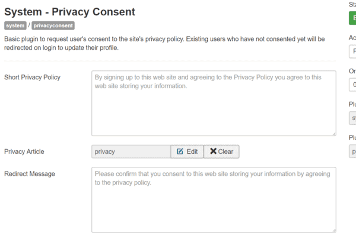Click the Plugin File field showing p
Screen dimensions: 356x242
click(x=352, y=151)
